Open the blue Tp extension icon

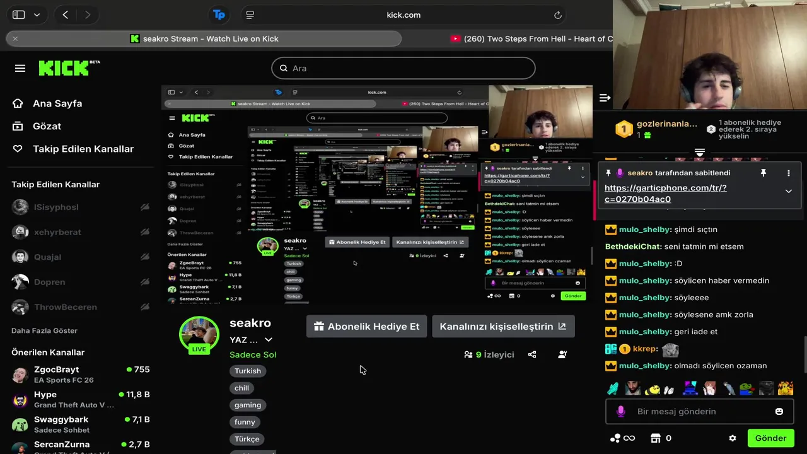pyautogui.click(x=219, y=15)
